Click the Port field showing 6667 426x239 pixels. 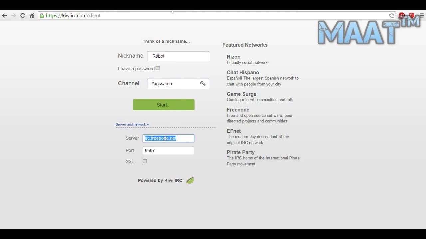tap(168, 150)
